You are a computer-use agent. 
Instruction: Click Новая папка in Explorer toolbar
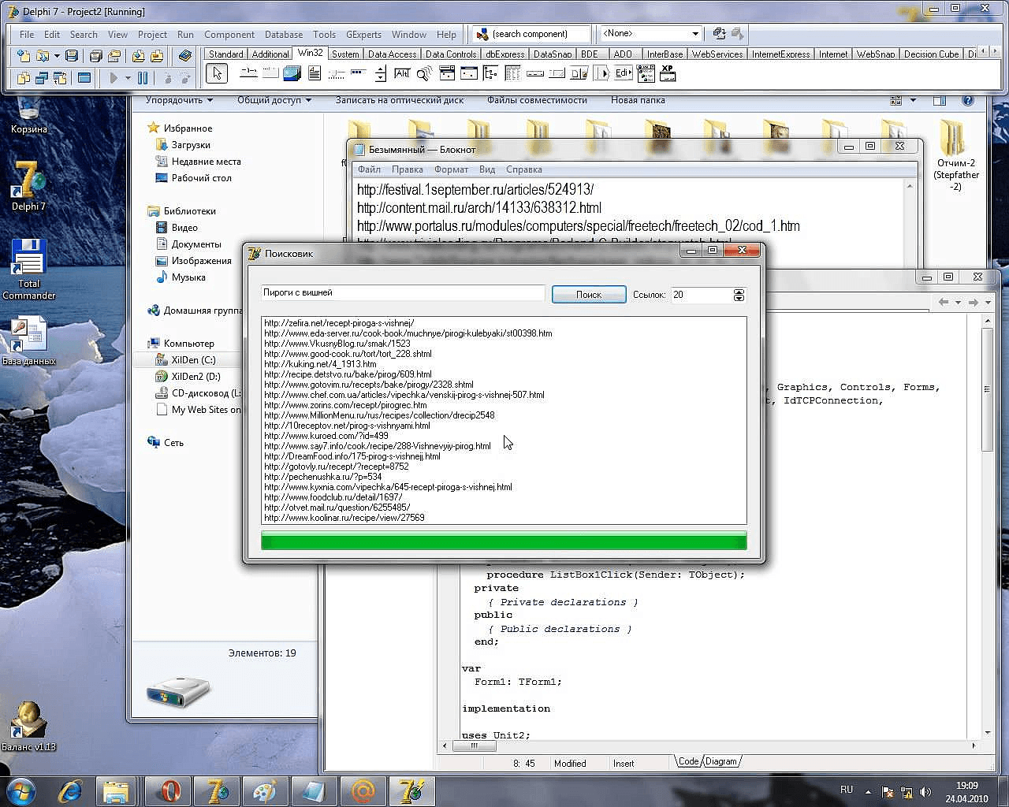click(638, 101)
